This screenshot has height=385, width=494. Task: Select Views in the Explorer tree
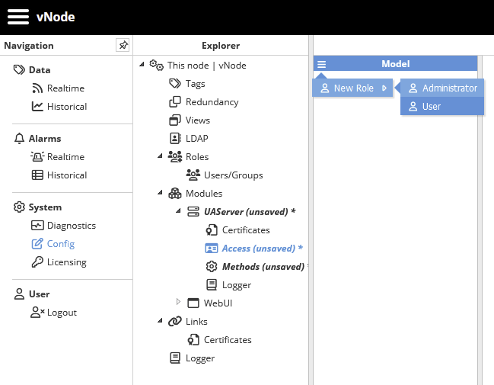198,120
